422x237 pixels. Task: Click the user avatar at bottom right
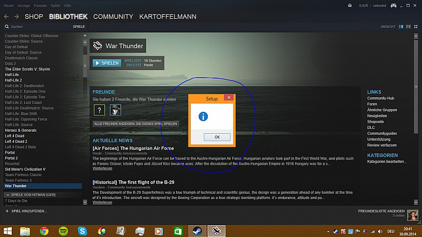click(x=412, y=215)
